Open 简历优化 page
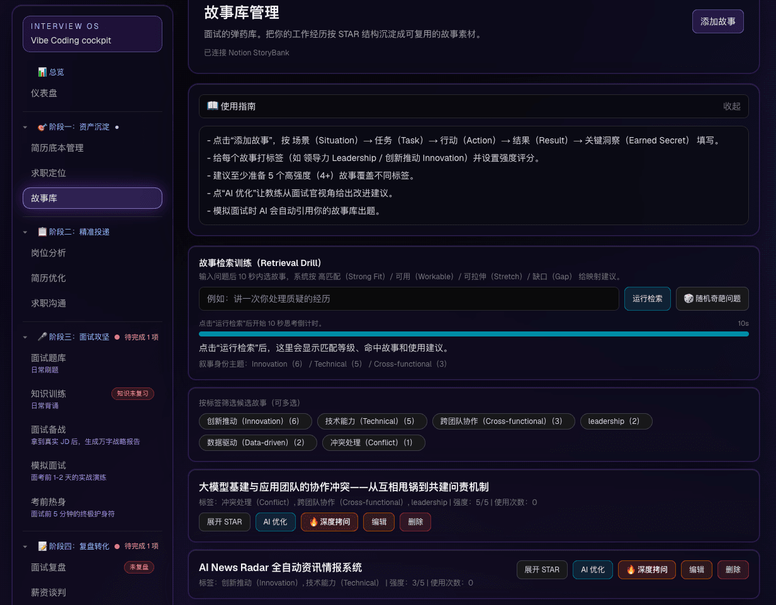This screenshot has width=776, height=605. click(93, 278)
